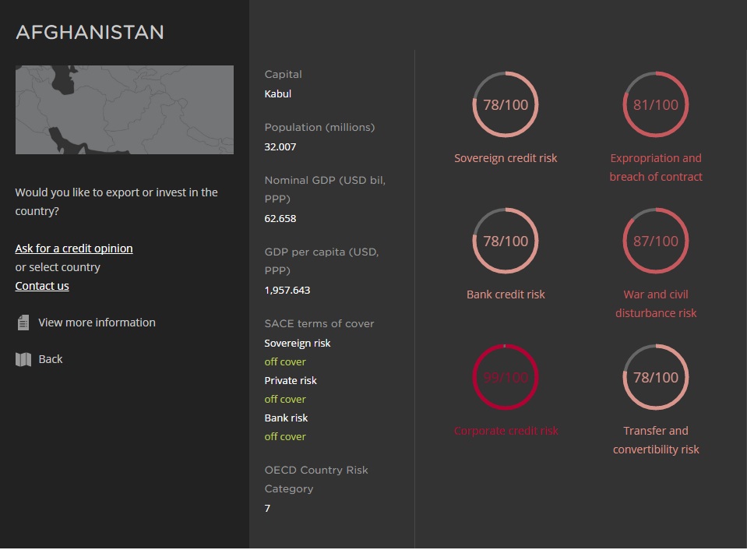Viewport: 747px width, 550px height.
Task: Click the map icon next to Back
Action: 23,359
